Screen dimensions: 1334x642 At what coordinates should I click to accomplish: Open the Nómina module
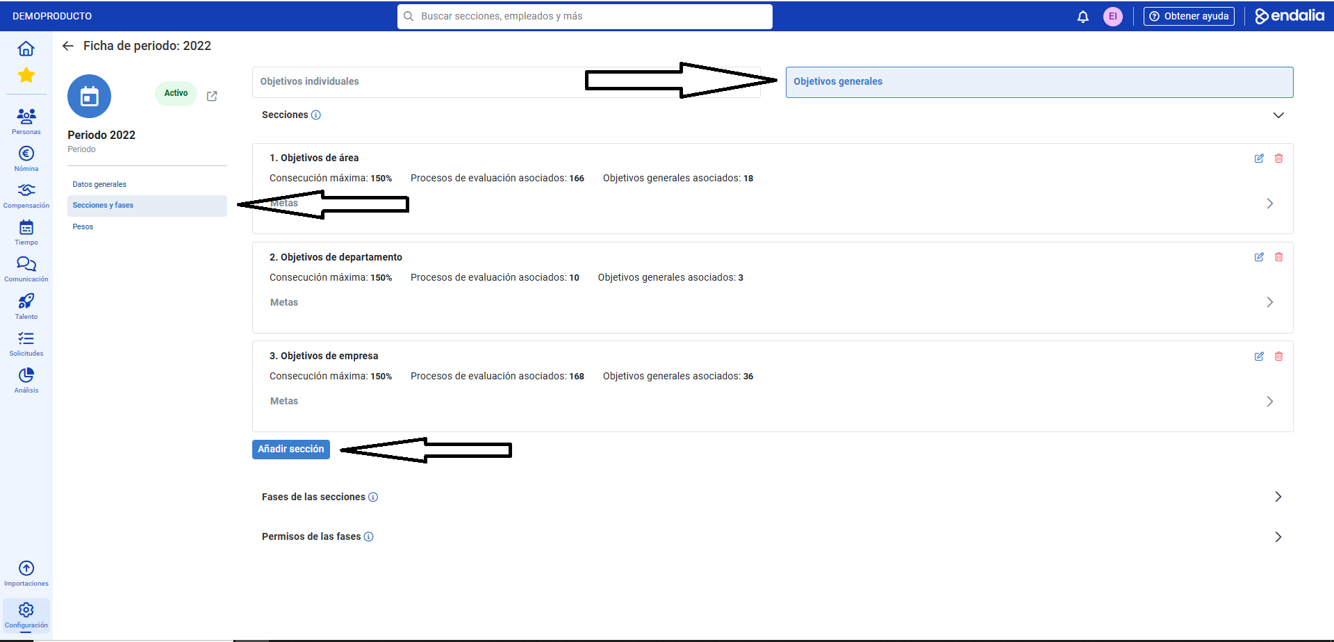[x=26, y=158]
